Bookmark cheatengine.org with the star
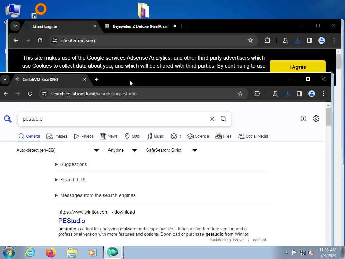 click(x=250, y=40)
